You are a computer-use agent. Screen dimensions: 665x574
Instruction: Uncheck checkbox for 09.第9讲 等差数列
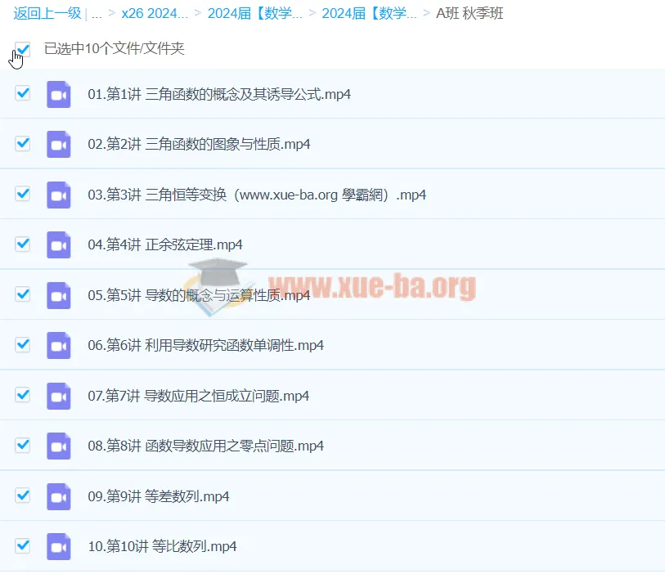coord(22,495)
